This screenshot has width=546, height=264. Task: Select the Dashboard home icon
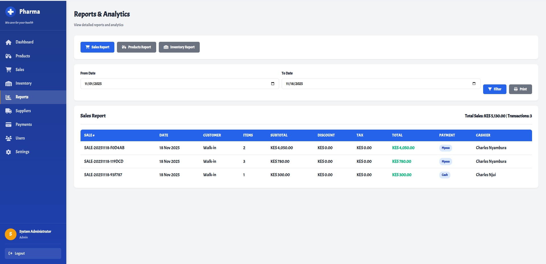(9, 42)
